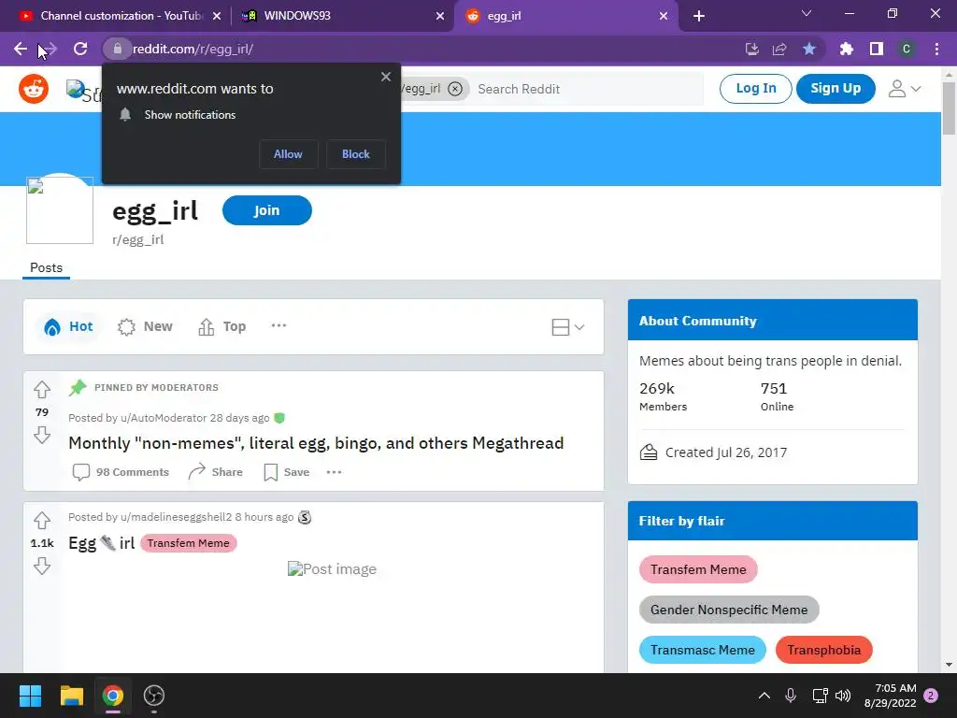Open Chrome tab search chevron
The height and width of the screenshot is (718, 957).
click(807, 13)
